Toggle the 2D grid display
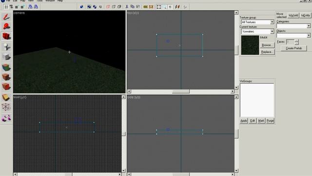Viewport: 312px width, 176px height. click(x=6, y=7)
